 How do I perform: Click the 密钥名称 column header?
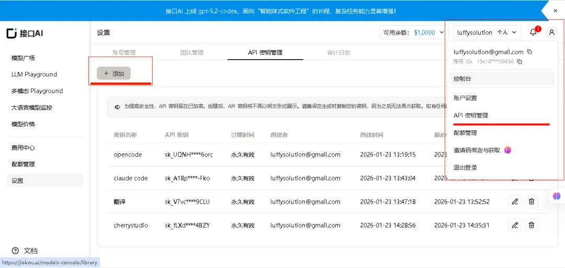125,135
